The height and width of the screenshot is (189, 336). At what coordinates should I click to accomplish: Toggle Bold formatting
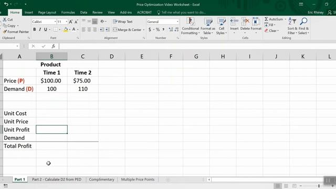[35, 29]
